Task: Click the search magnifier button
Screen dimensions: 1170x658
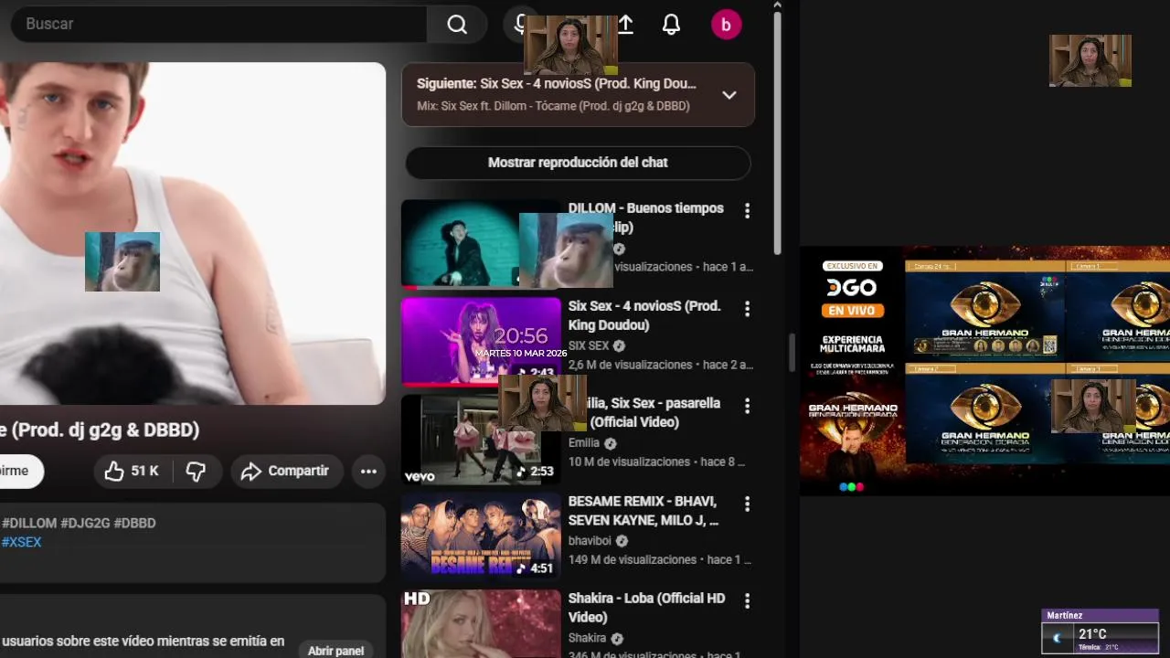Action: pyautogui.click(x=457, y=25)
